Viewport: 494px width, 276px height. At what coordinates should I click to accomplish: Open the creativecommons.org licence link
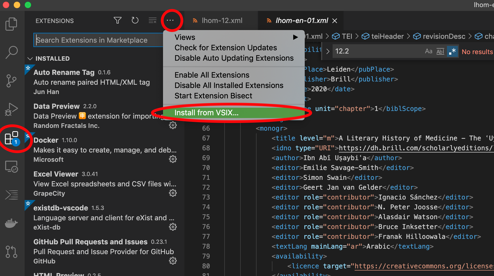tap(424, 266)
